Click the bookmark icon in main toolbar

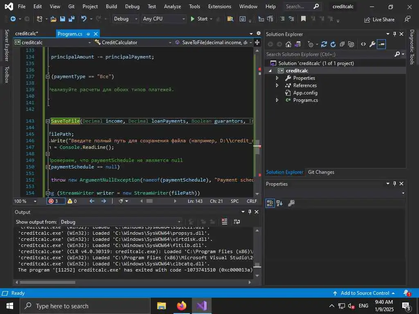[x=303, y=19]
